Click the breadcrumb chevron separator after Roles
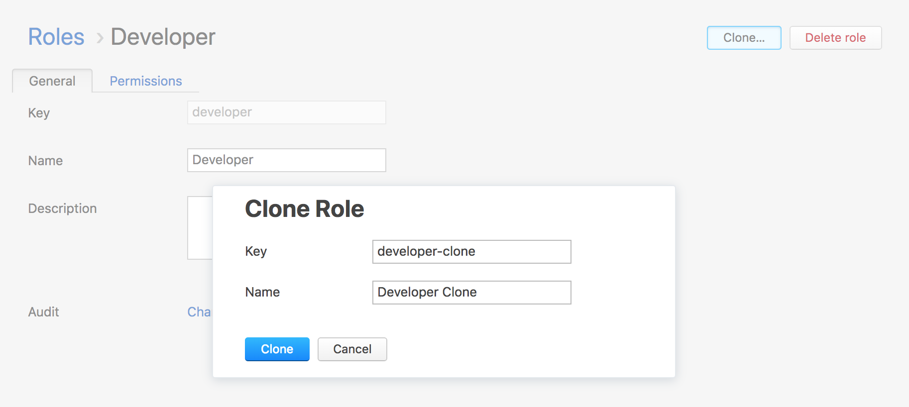 [100, 38]
